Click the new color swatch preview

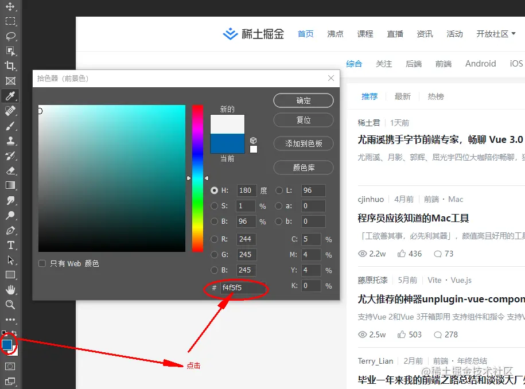(227, 124)
